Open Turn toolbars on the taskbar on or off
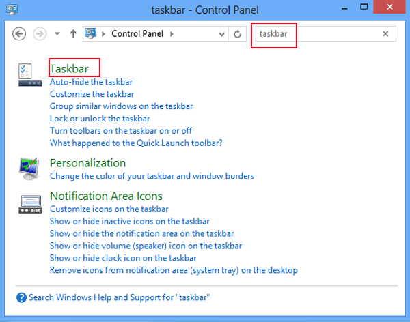 (x=121, y=130)
